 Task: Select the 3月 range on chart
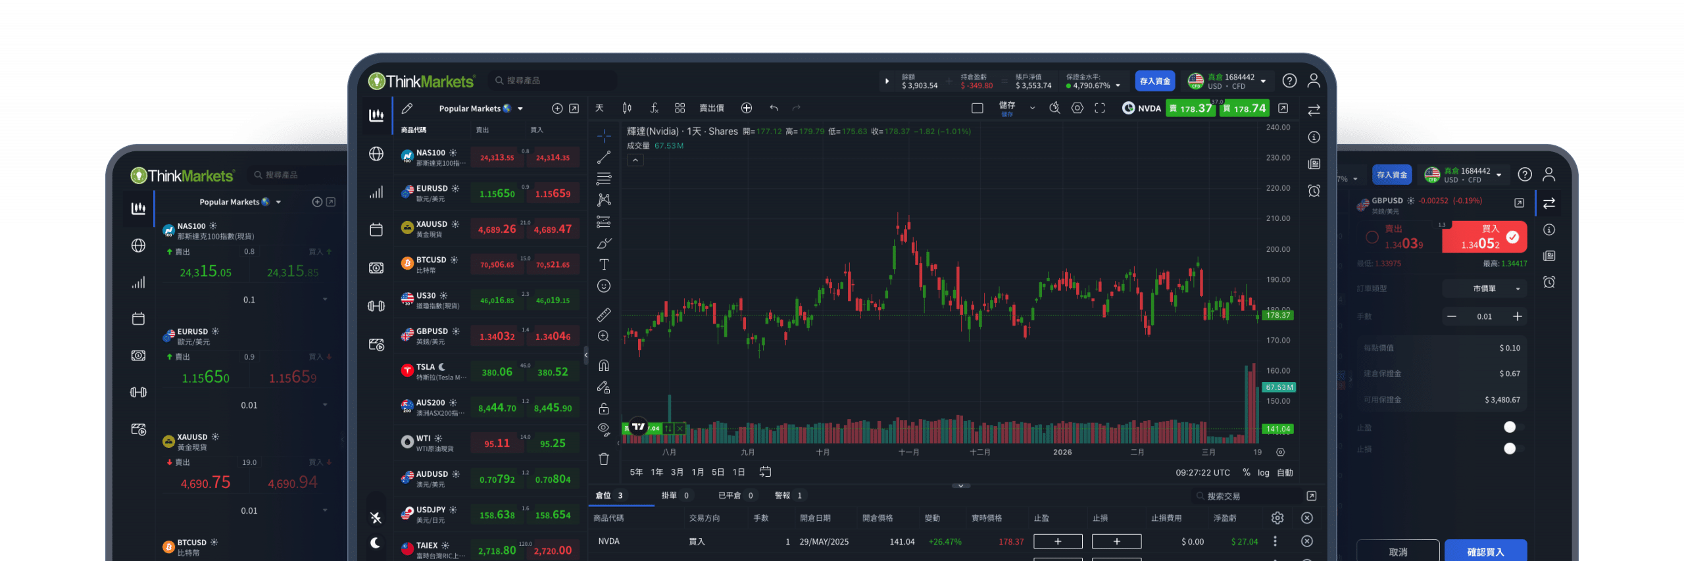(677, 473)
